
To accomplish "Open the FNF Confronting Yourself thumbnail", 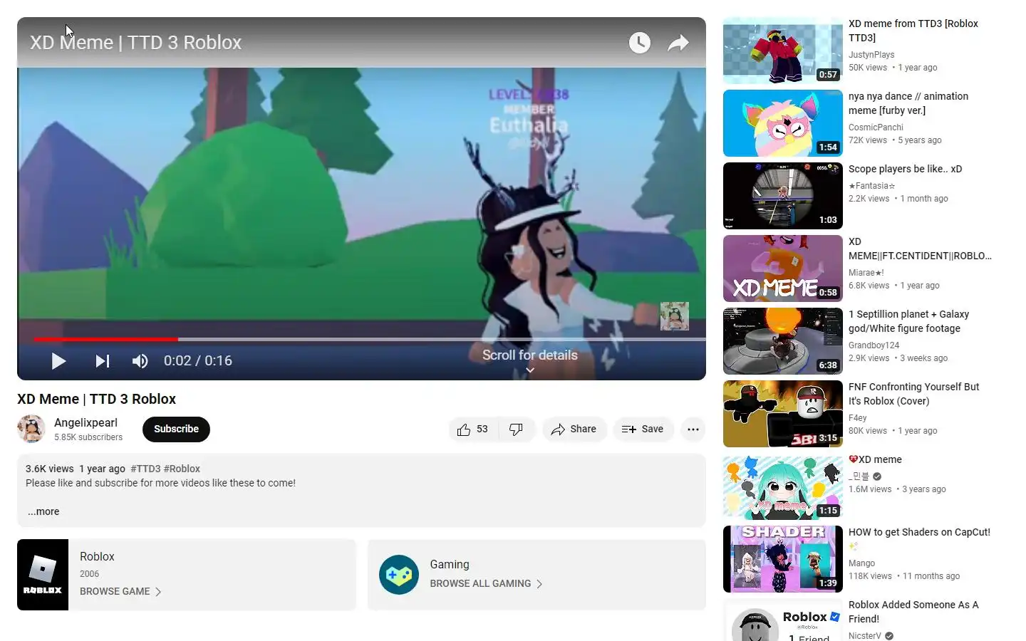I will tap(782, 414).
